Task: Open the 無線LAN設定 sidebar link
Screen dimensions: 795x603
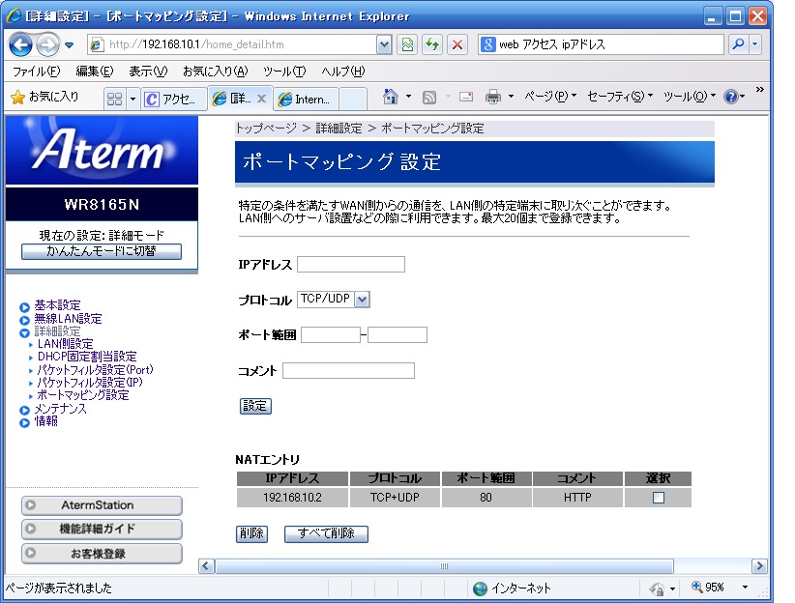Action: pyautogui.click(x=68, y=319)
